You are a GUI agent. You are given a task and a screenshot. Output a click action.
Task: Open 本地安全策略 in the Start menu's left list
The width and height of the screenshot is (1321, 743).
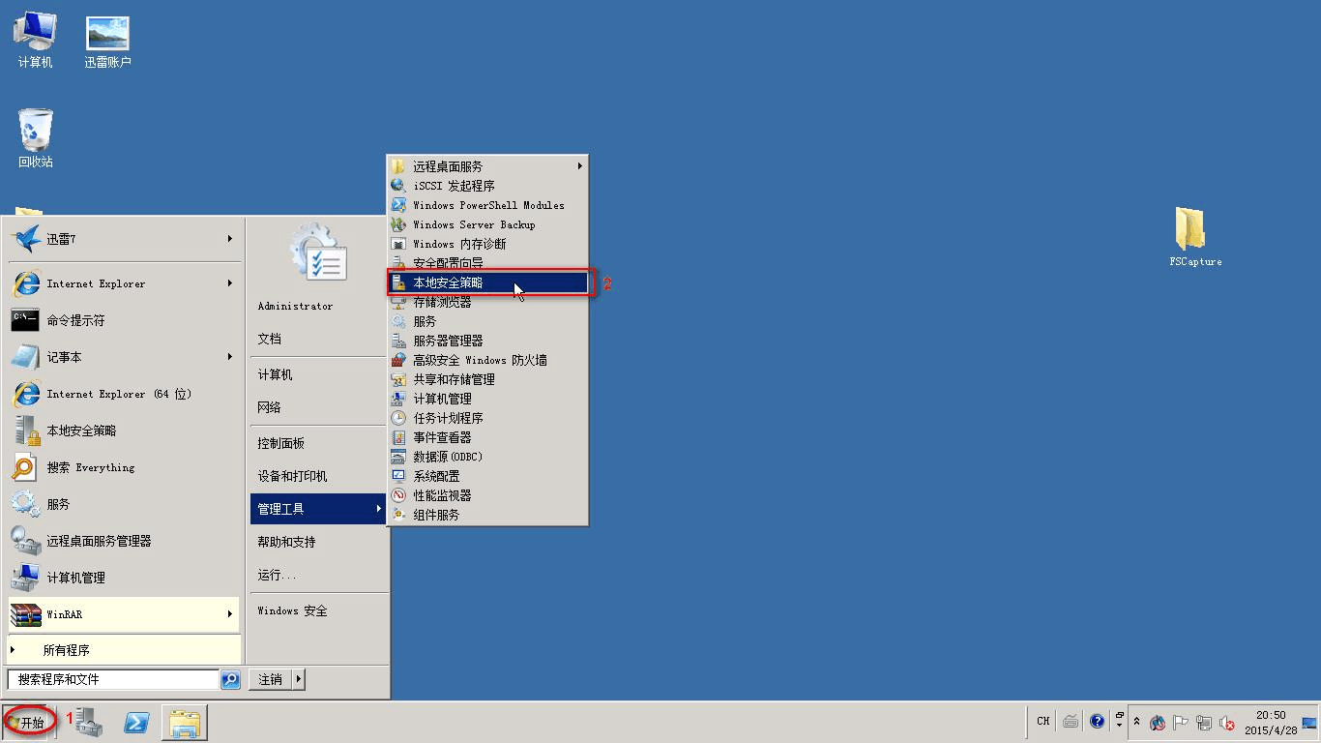124,431
